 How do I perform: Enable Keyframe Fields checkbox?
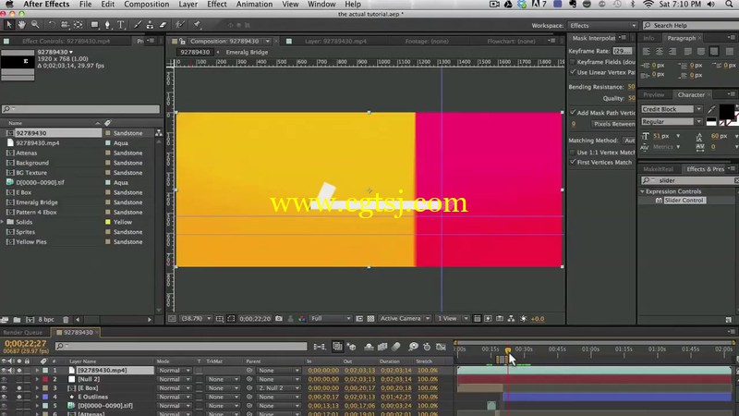[573, 62]
